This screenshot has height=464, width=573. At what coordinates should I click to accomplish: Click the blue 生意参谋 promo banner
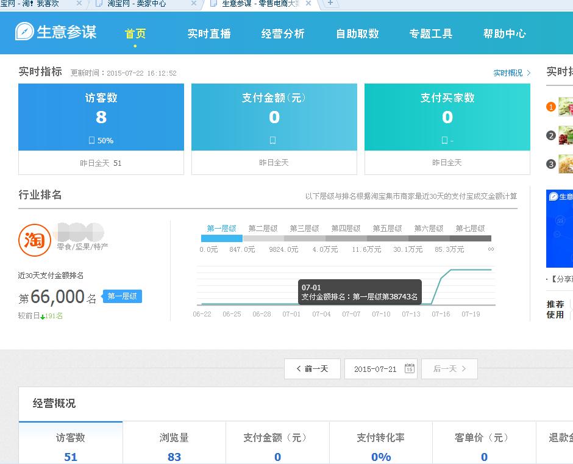(x=561, y=229)
